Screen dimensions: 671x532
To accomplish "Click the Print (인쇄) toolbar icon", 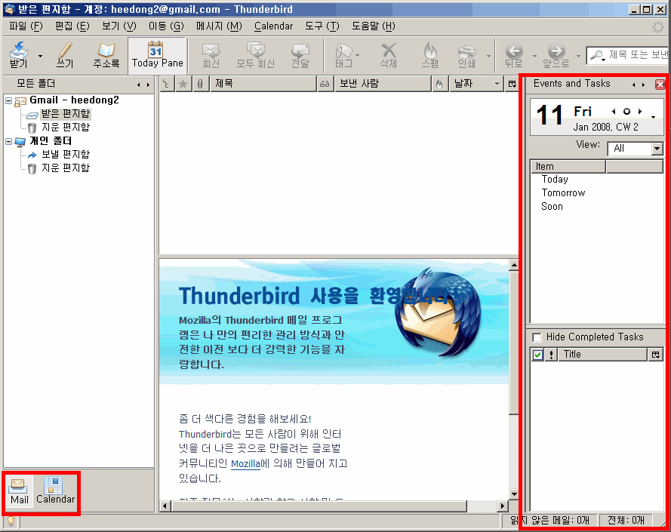I will [467, 55].
